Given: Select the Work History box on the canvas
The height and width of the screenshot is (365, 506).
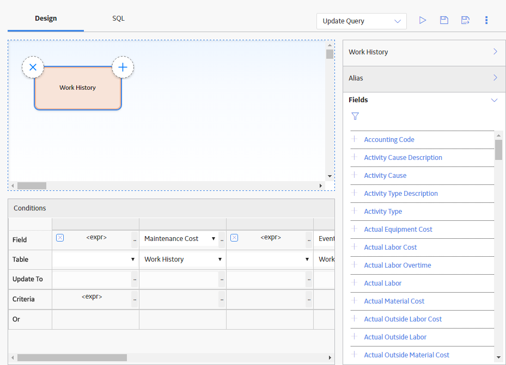Looking at the screenshot, I should [78, 88].
